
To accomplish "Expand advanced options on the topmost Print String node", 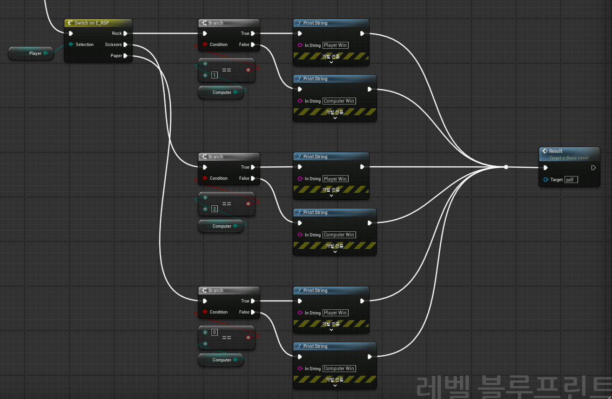I will 331,62.
